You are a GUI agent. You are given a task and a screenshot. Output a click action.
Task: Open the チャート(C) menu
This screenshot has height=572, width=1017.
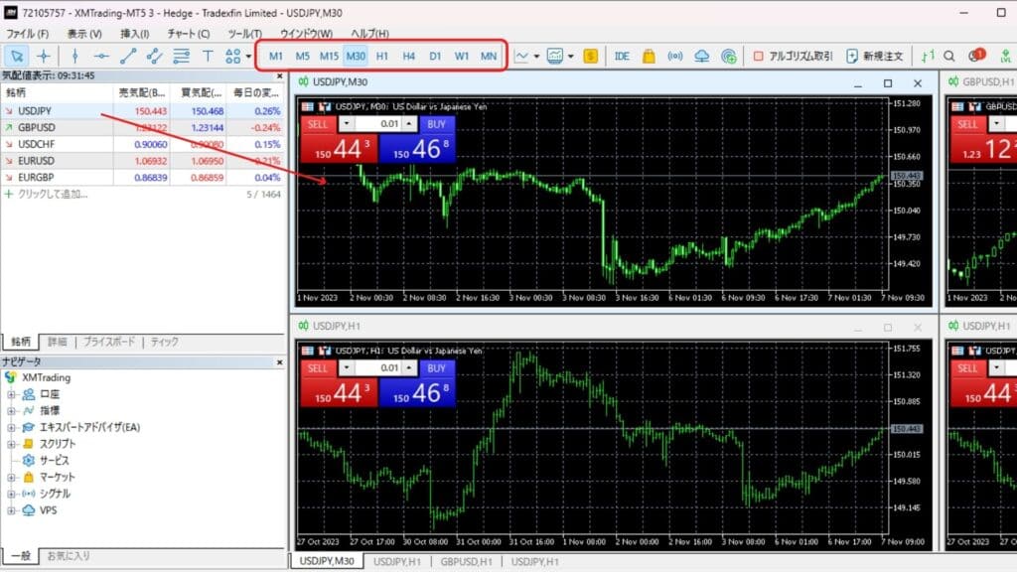pos(188,34)
